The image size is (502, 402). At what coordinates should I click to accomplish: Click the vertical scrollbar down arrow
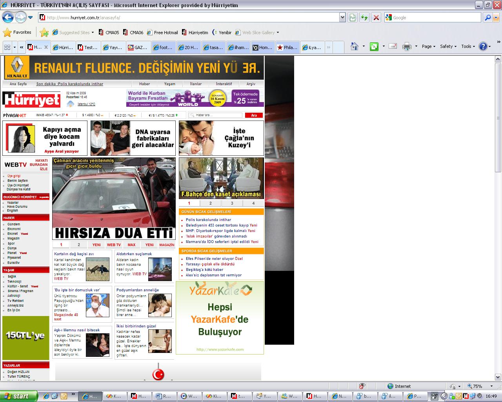pyautogui.click(x=498, y=378)
